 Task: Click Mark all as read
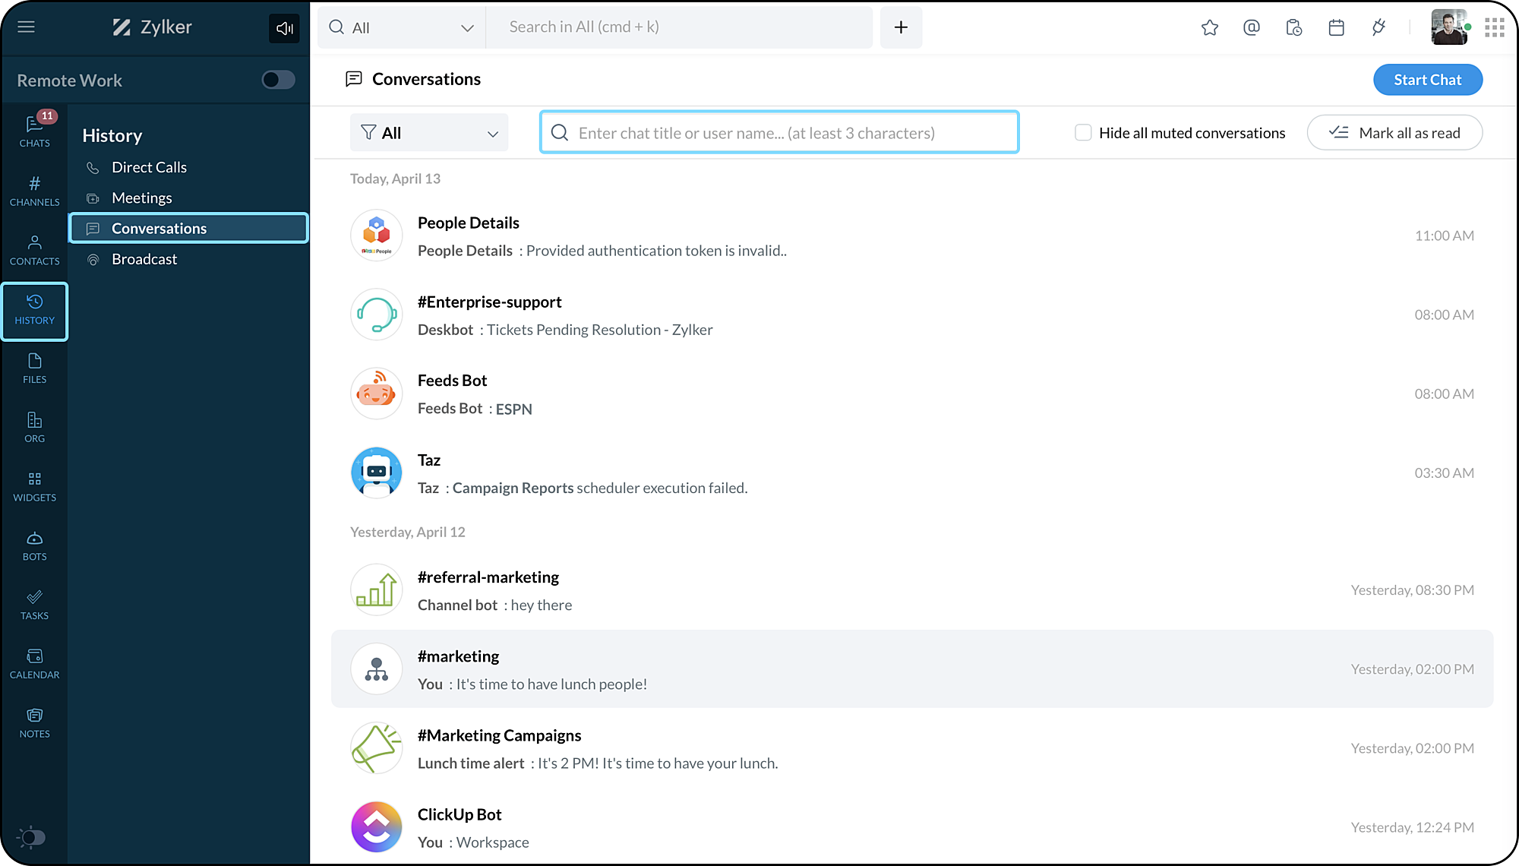pyautogui.click(x=1394, y=133)
